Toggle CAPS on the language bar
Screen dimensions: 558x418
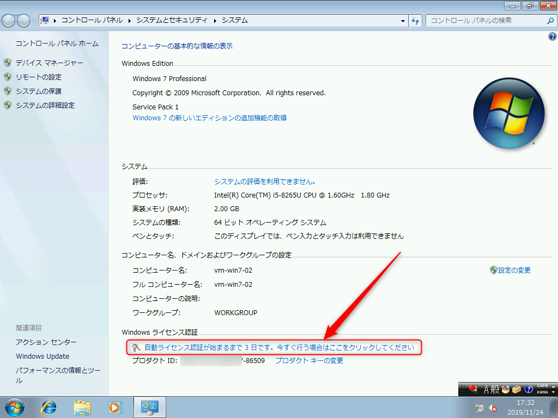point(542,386)
